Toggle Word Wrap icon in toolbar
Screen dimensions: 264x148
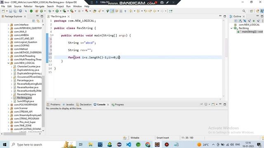(116, 11)
